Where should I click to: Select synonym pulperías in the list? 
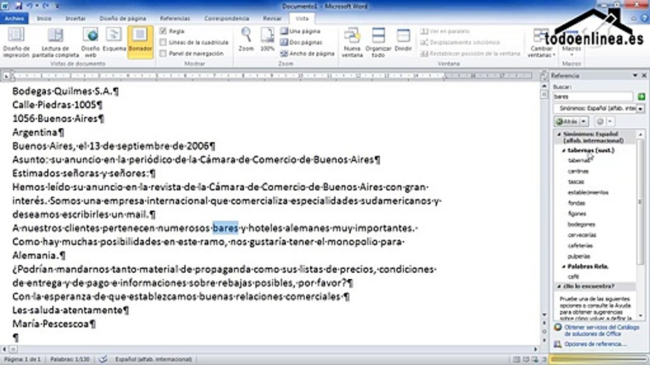point(578,257)
